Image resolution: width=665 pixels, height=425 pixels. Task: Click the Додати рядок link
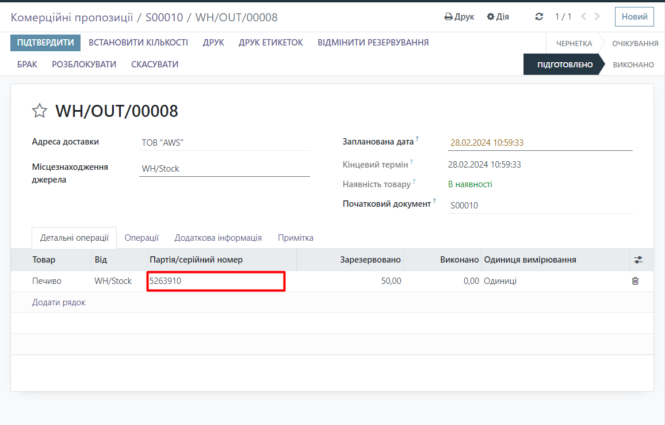pyautogui.click(x=59, y=302)
